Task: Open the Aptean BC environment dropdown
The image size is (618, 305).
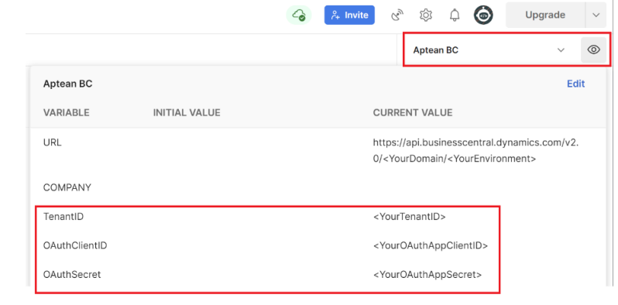Action: tap(489, 50)
